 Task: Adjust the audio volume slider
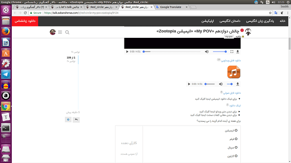230,84
